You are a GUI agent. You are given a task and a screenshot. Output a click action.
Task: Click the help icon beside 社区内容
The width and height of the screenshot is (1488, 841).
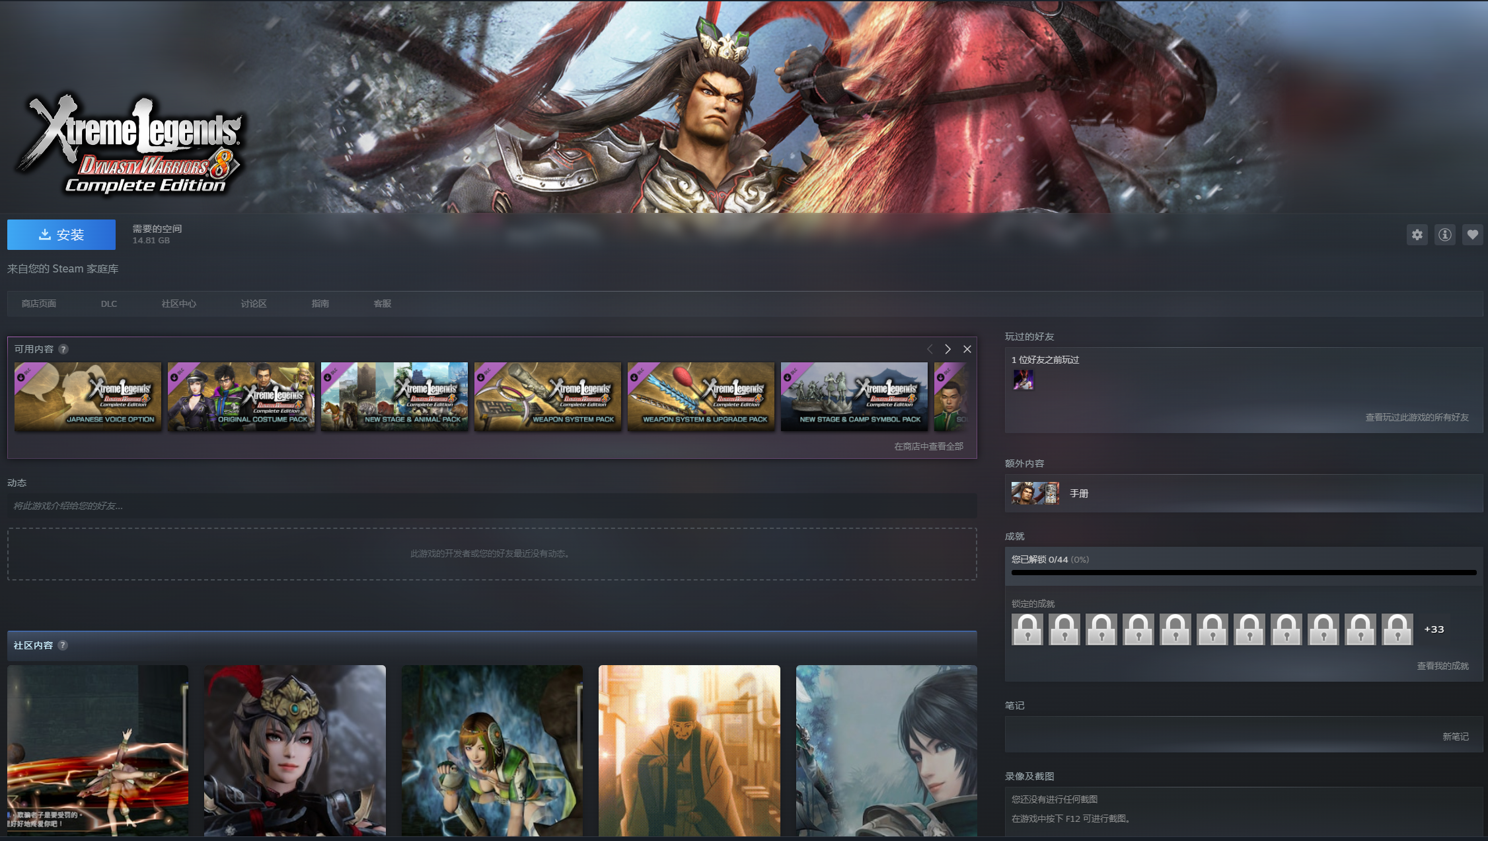[63, 645]
